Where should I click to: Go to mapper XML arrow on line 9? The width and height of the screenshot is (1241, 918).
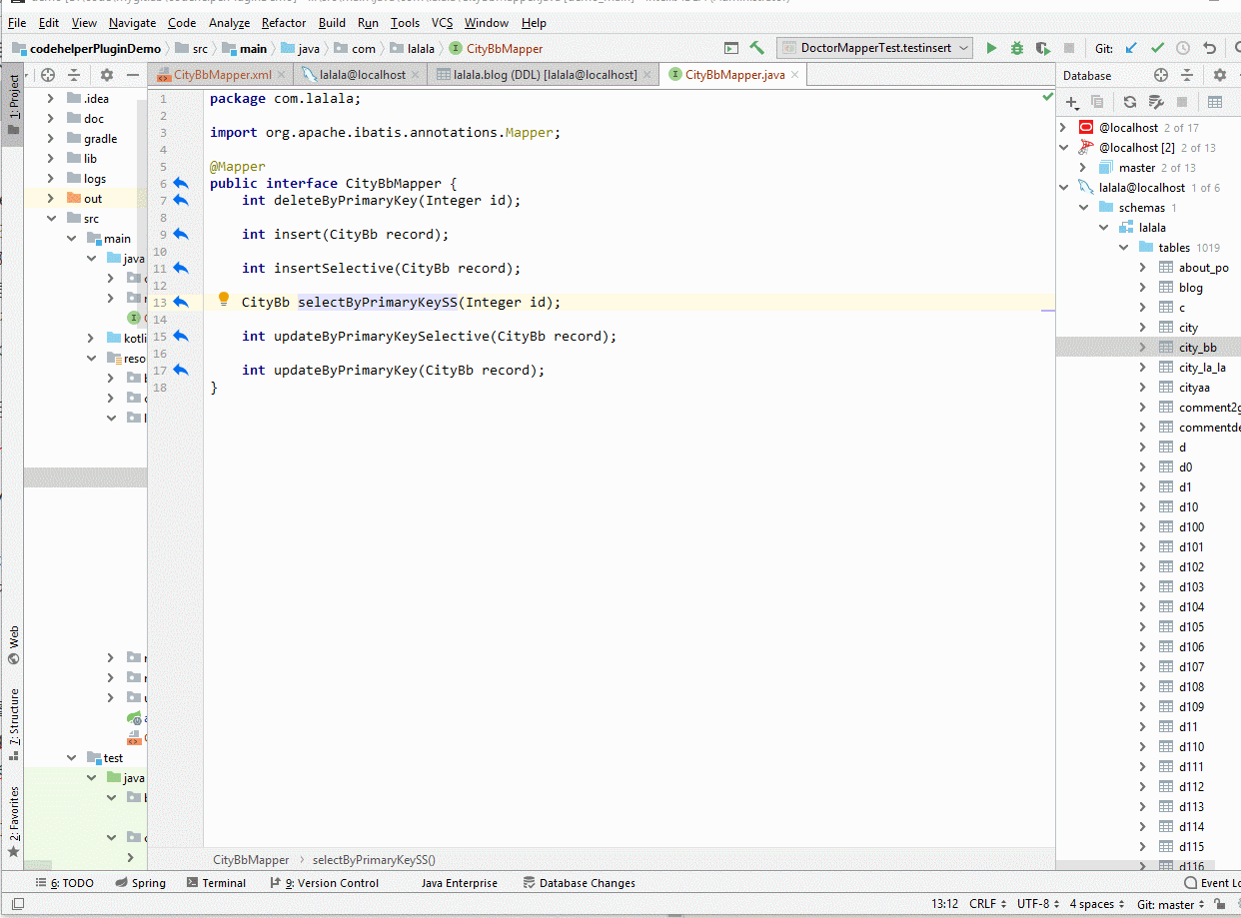pos(181,234)
